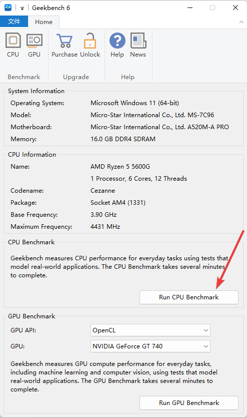Maximize the Geekbench 6 window
The height and width of the screenshot is (418, 247).
(x=212, y=8)
